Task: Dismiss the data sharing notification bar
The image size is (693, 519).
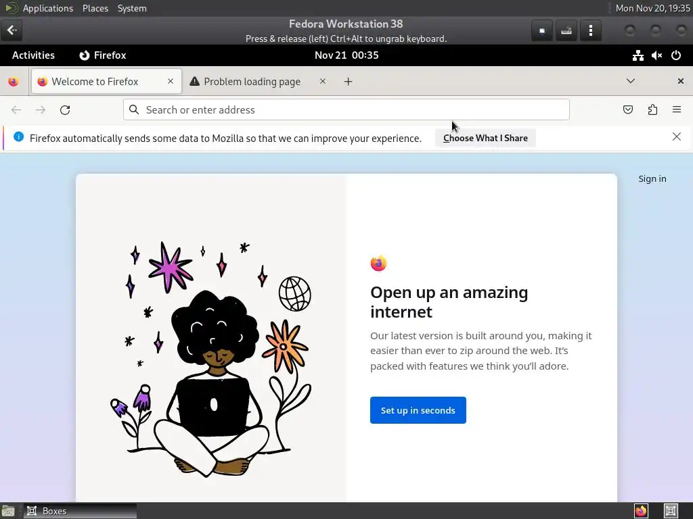Action: pos(676,137)
